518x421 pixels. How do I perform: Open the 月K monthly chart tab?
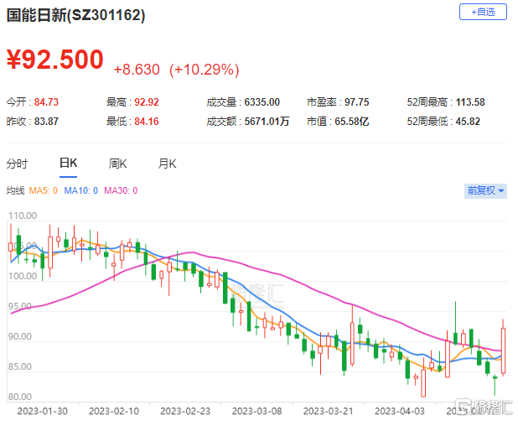point(167,164)
